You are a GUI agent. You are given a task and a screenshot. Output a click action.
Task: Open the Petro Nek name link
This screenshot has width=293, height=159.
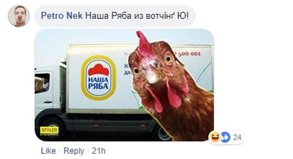[61, 17]
